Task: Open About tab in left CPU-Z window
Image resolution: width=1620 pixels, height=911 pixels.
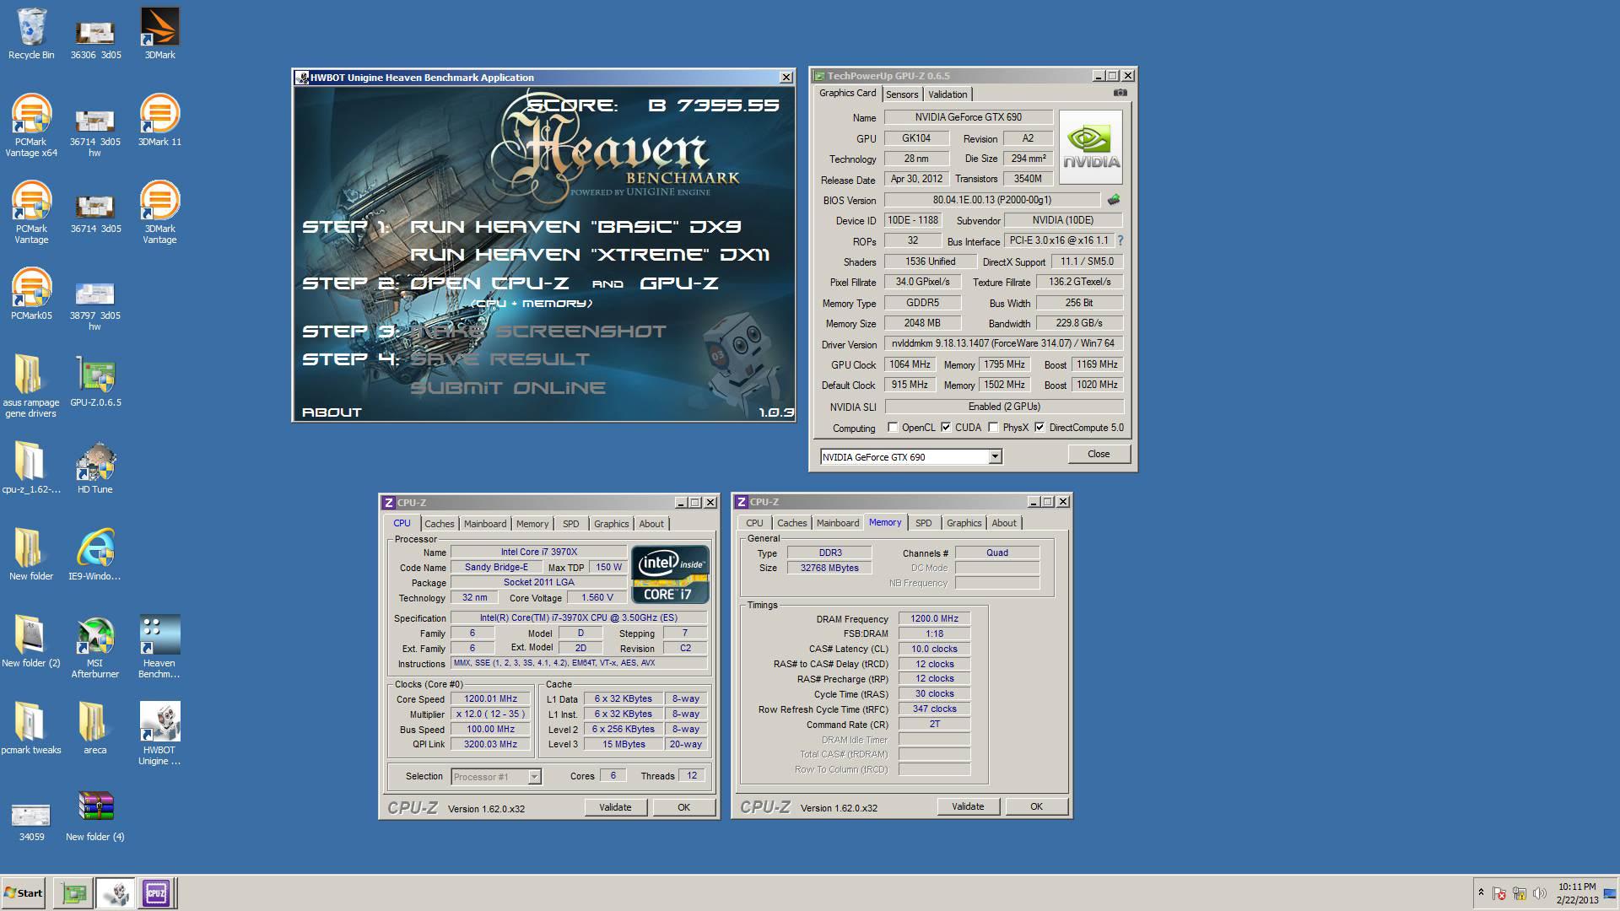Action: click(x=651, y=524)
